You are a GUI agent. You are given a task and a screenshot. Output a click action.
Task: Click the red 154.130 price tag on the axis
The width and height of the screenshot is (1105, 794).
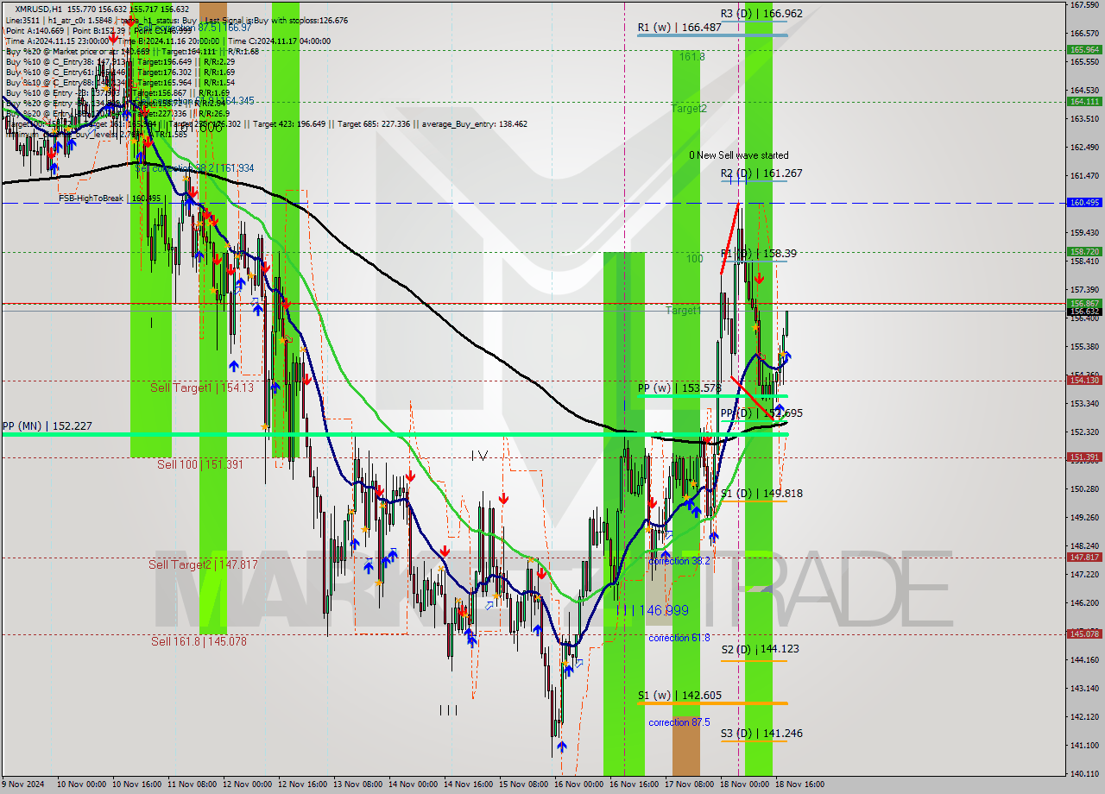(x=1084, y=380)
